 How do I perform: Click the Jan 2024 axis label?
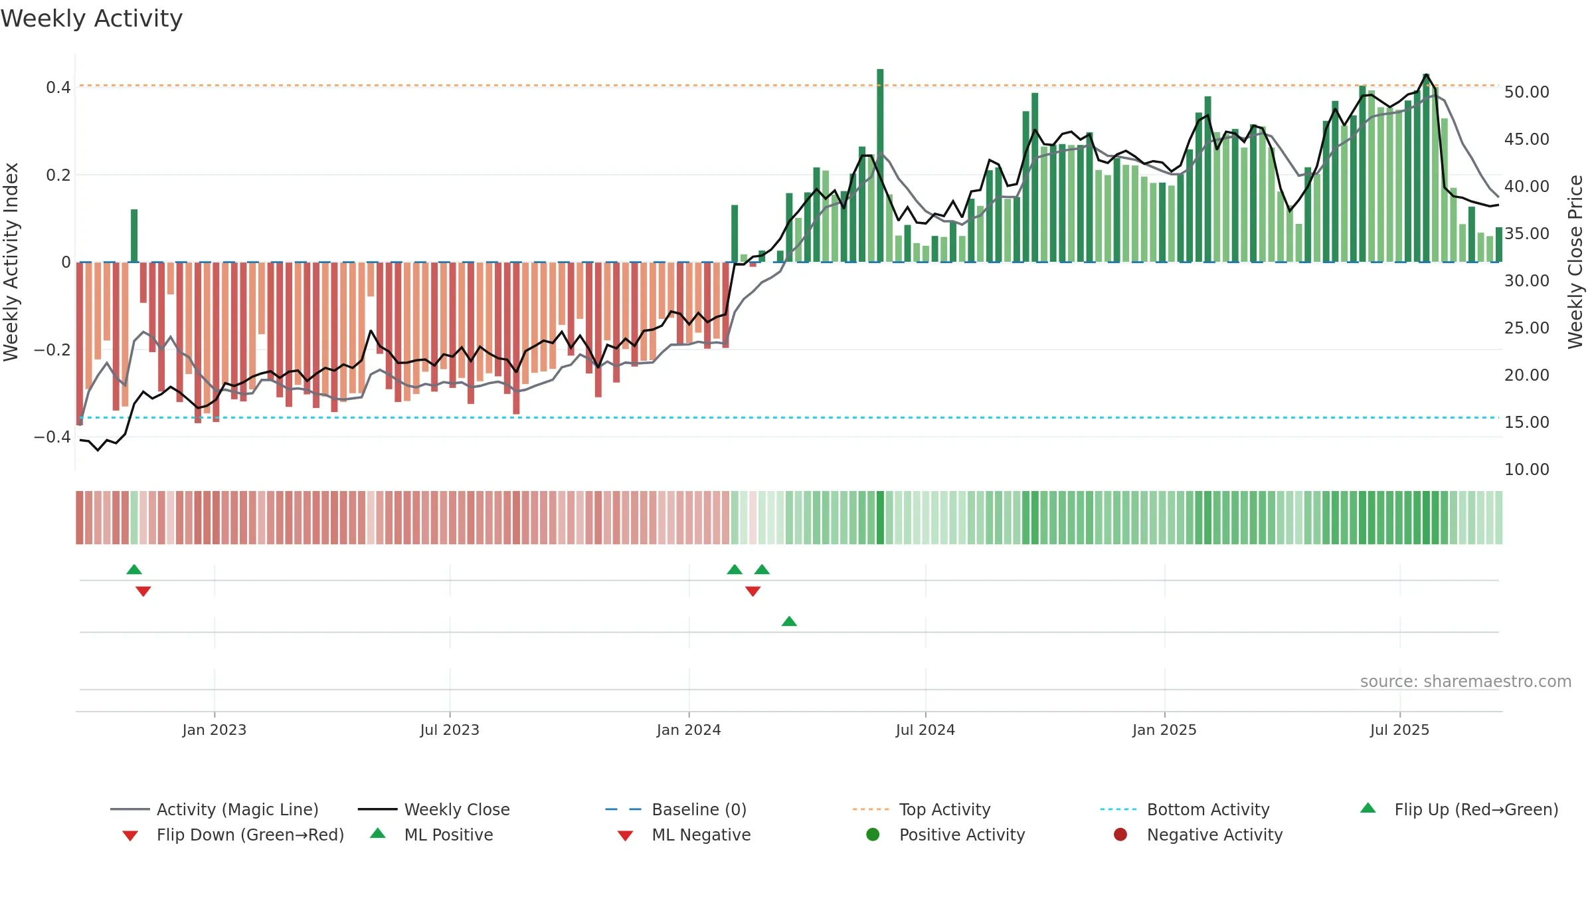click(x=689, y=730)
